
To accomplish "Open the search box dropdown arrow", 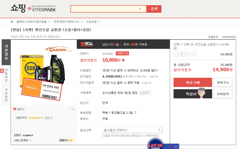I will [x=140, y=9].
